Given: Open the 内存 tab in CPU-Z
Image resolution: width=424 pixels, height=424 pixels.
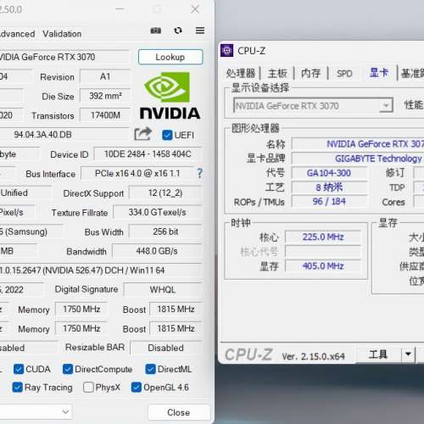Looking at the screenshot, I should [x=310, y=73].
